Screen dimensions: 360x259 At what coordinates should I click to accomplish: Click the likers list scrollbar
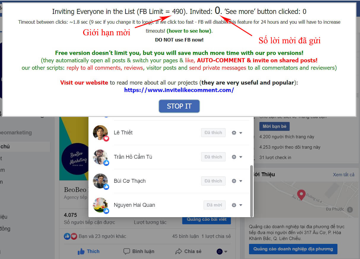(252, 191)
